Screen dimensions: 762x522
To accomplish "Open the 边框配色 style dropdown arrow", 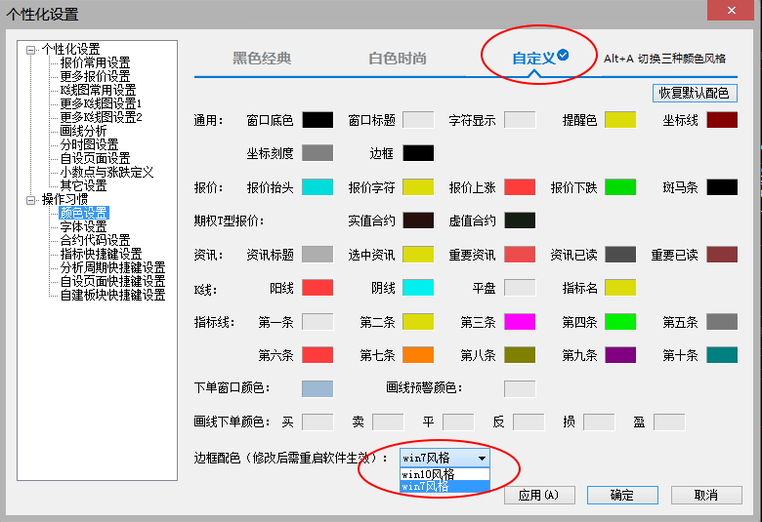I will coord(480,457).
